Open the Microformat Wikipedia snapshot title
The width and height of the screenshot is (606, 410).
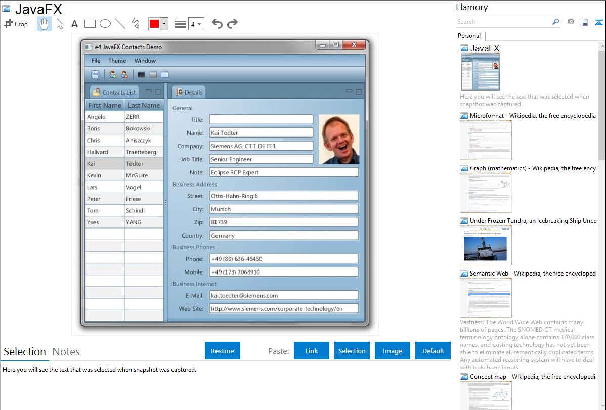(x=533, y=116)
